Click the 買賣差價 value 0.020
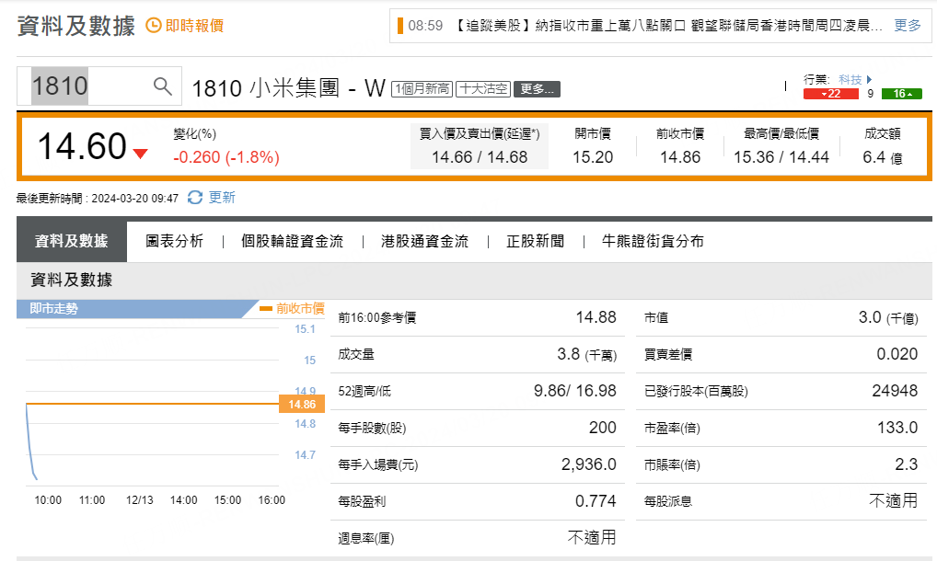 click(897, 354)
